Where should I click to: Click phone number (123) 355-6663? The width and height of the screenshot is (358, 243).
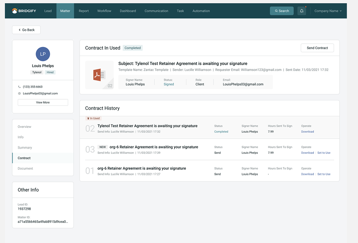click(32, 87)
